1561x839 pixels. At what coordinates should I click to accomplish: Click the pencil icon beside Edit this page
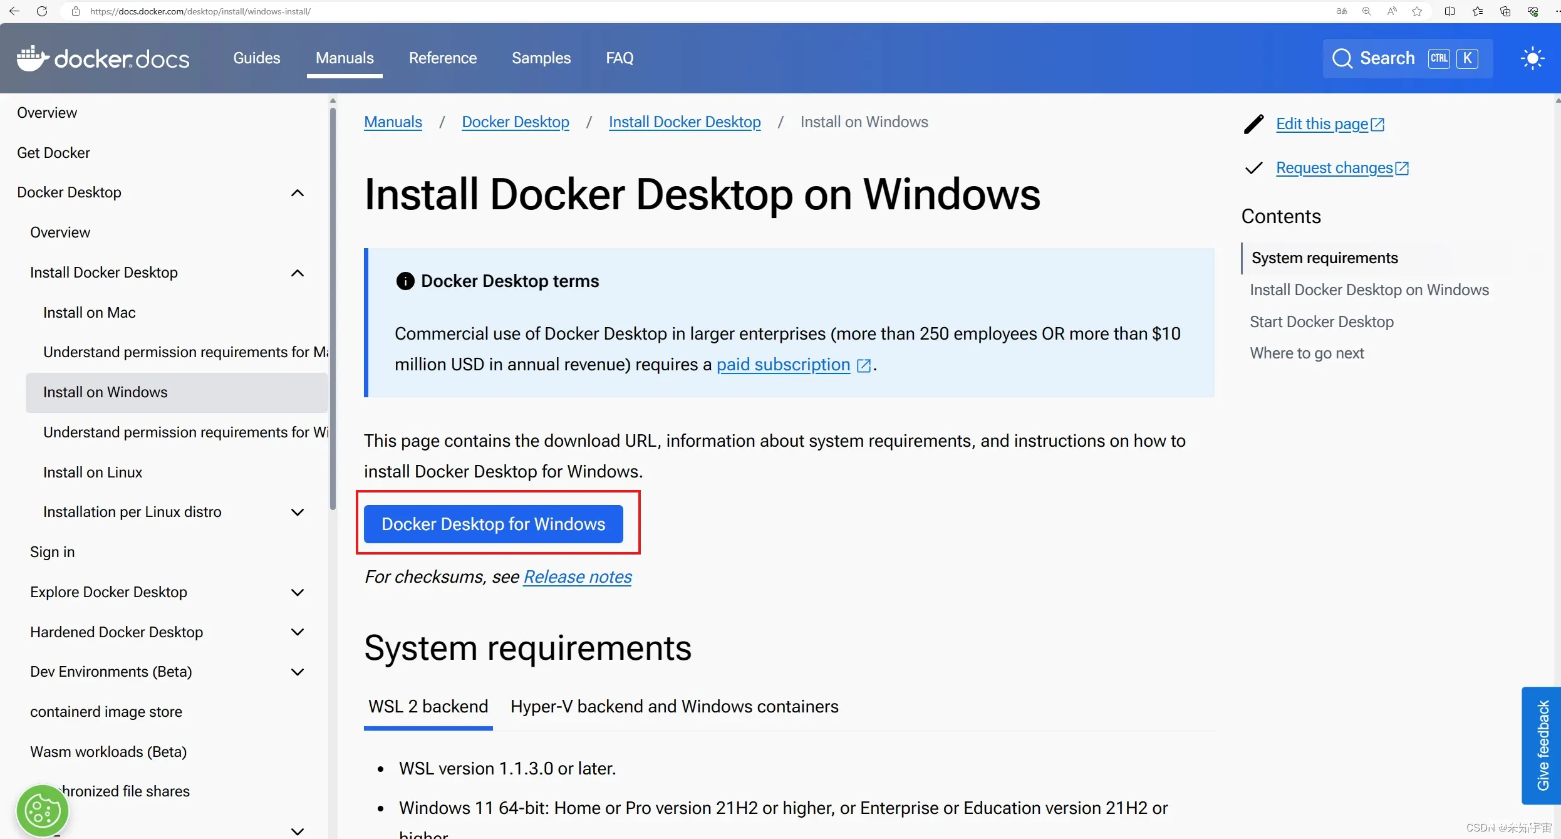[1253, 124]
